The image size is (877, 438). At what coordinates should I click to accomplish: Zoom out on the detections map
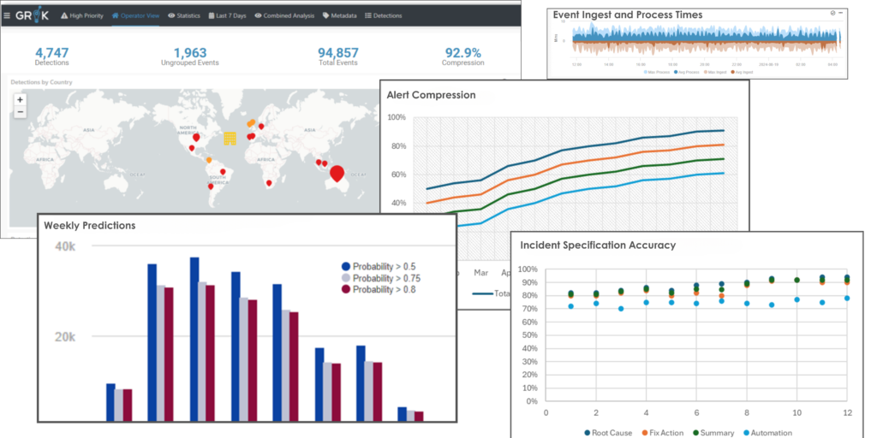click(x=20, y=112)
